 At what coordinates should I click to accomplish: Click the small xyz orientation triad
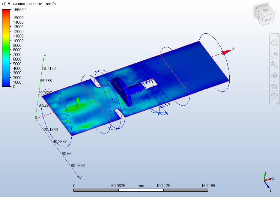pos(268,181)
